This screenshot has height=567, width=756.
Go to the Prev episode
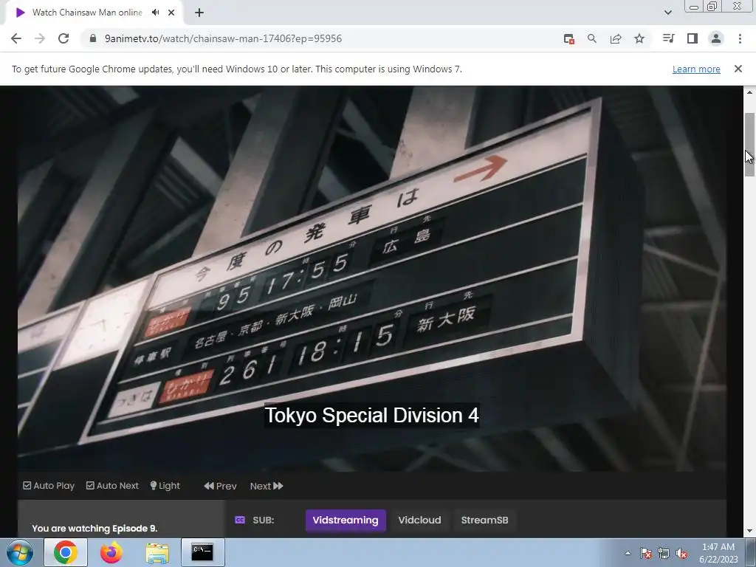220,486
